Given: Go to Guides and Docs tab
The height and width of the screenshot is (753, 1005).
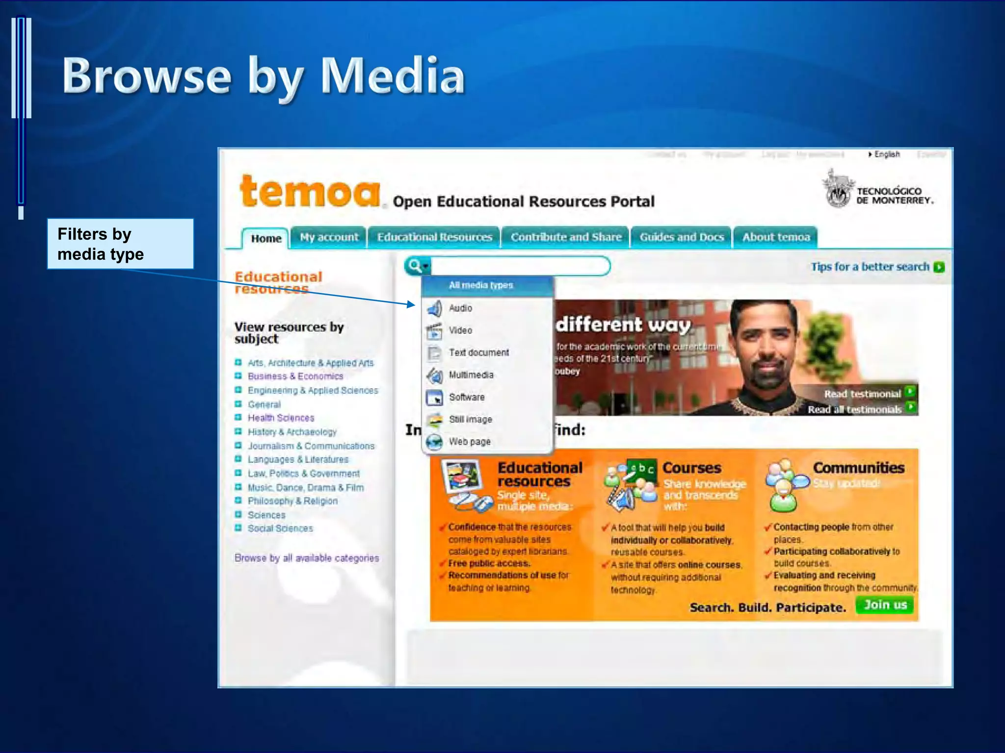Looking at the screenshot, I should tap(682, 237).
